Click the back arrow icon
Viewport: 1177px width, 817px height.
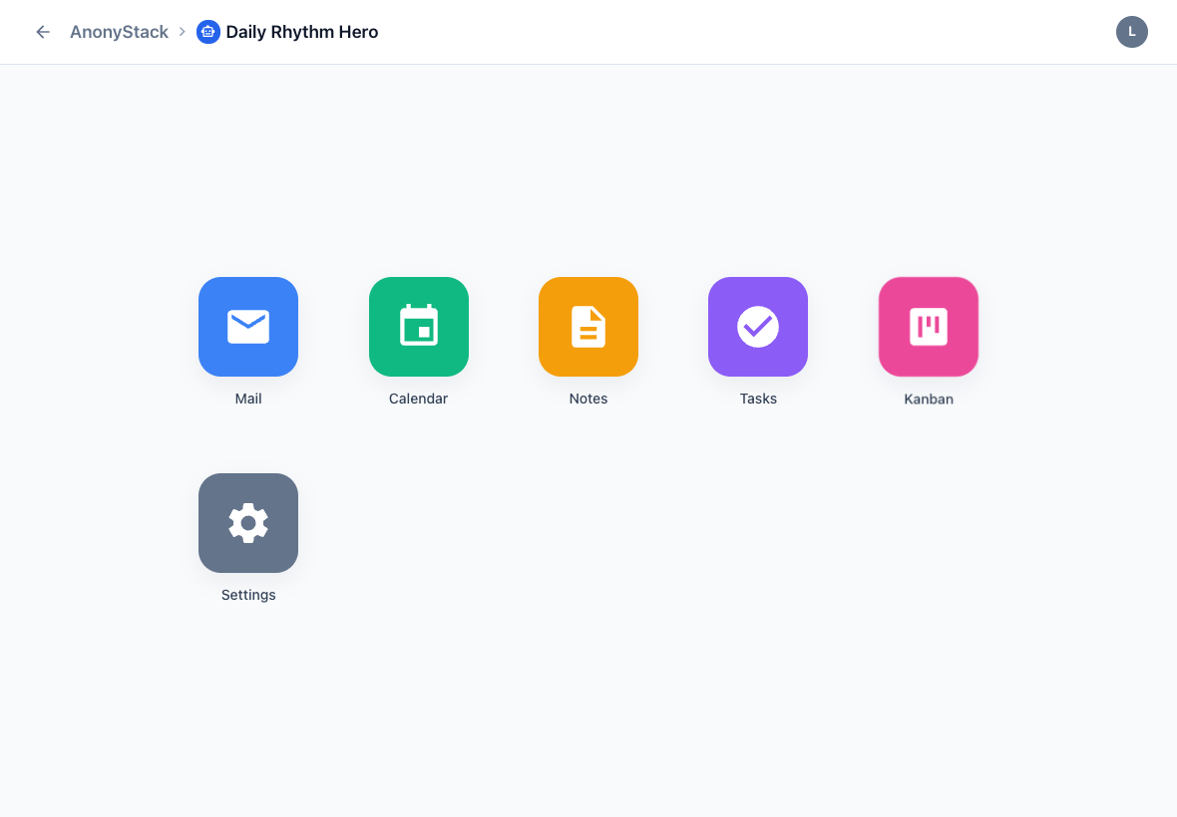(42, 32)
